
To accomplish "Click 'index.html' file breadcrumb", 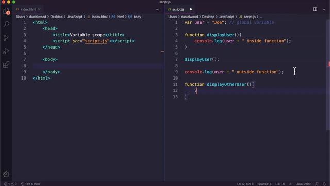I will point(97,17).
